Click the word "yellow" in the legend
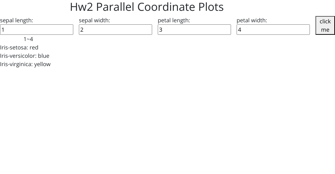 pos(42,64)
